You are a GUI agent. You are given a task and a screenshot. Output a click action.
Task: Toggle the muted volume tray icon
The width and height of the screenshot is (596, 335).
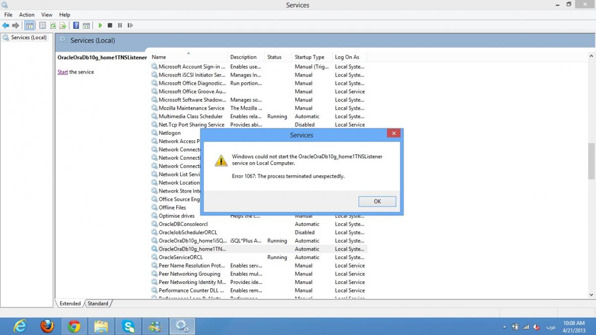point(536,327)
